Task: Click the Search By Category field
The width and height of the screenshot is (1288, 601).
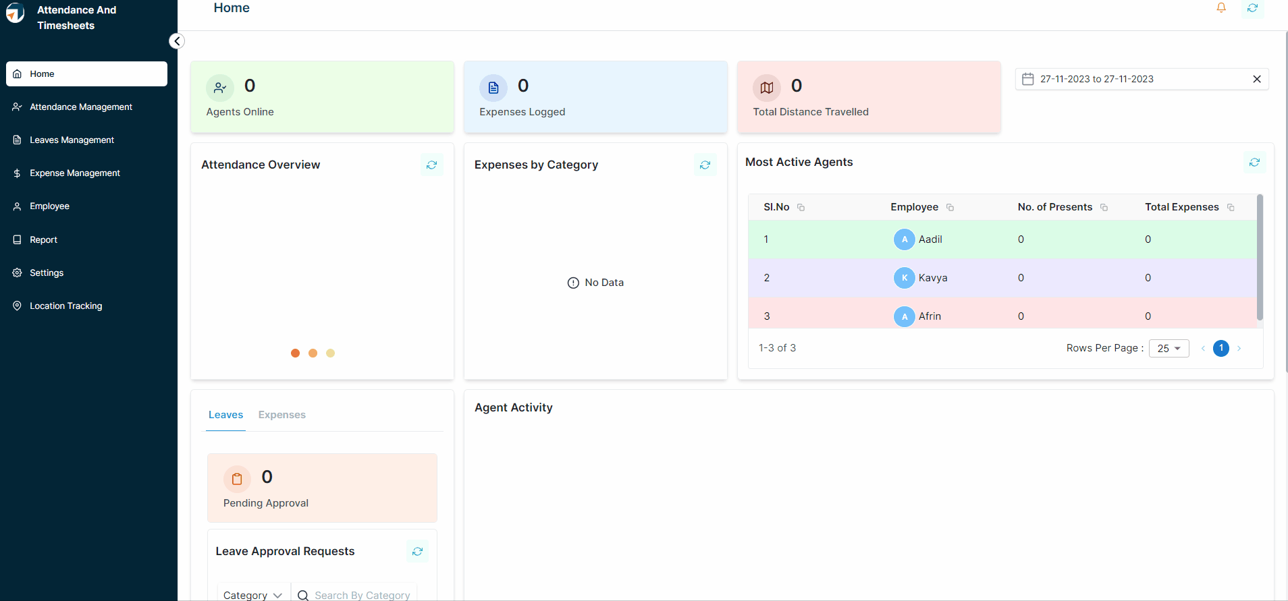Action: (363, 595)
